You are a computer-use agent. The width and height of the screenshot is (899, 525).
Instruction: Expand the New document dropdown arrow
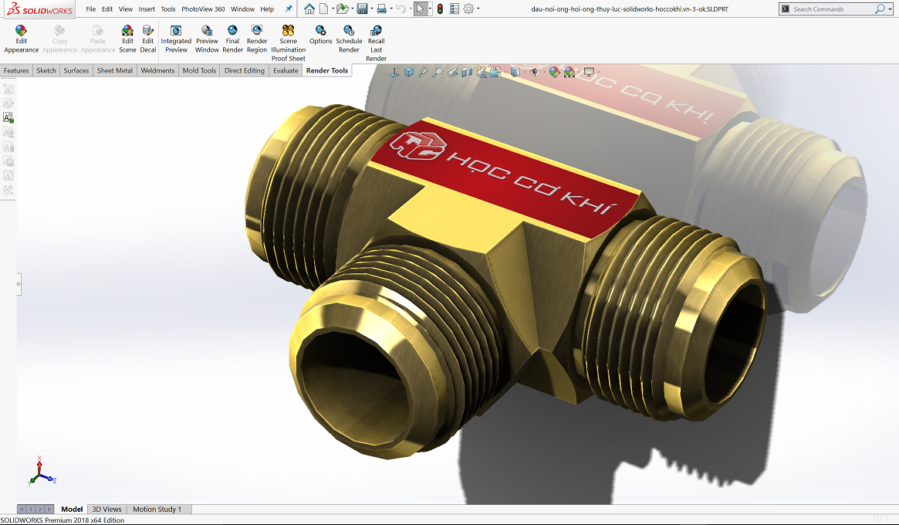pyautogui.click(x=333, y=8)
